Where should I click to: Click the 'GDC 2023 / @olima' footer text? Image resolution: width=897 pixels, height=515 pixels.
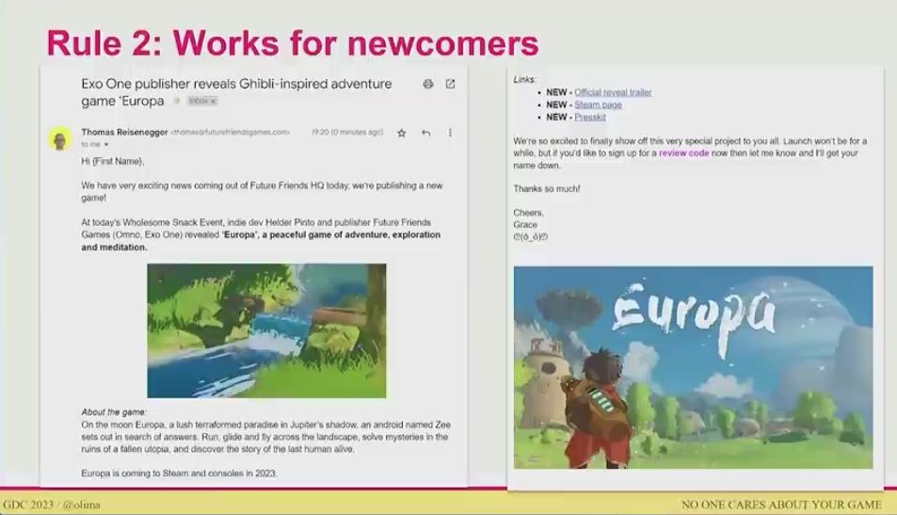coord(53,505)
